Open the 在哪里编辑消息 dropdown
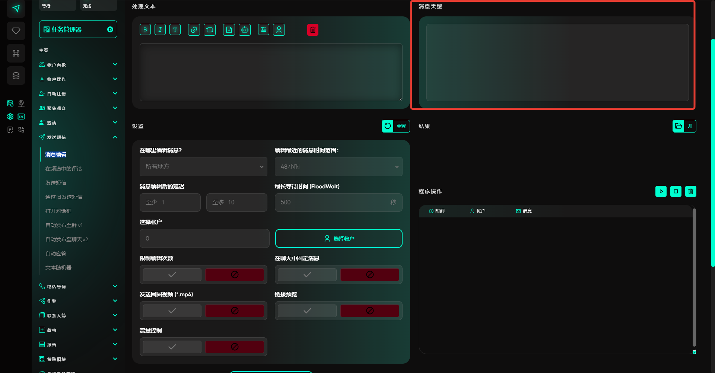Screen dimensions: 715x373 (x=203, y=167)
